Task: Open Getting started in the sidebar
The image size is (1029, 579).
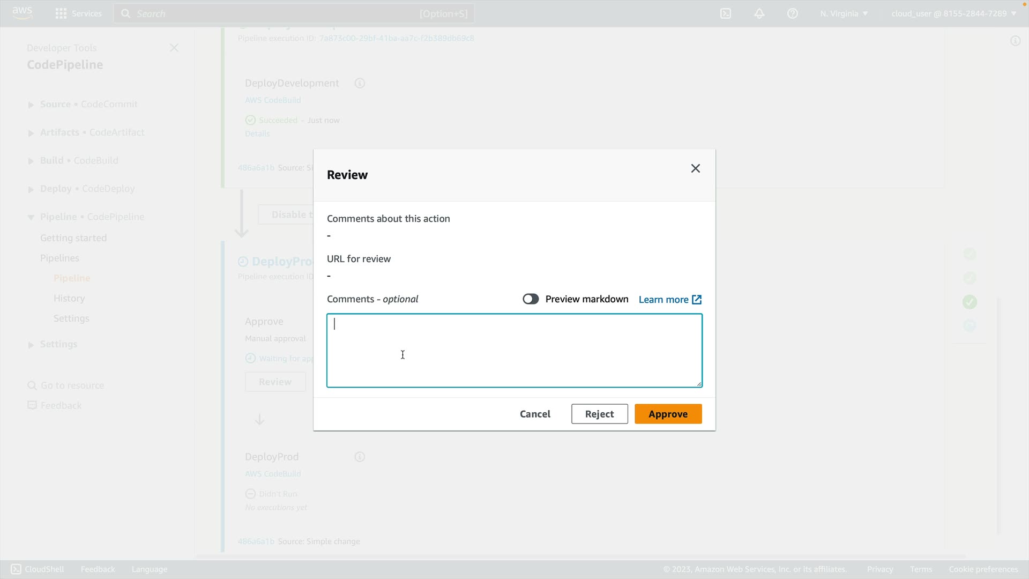Action: [x=73, y=238]
